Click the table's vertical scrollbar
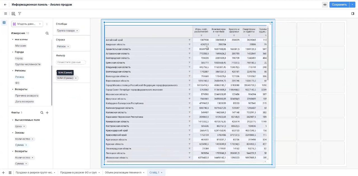 point(268,54)
